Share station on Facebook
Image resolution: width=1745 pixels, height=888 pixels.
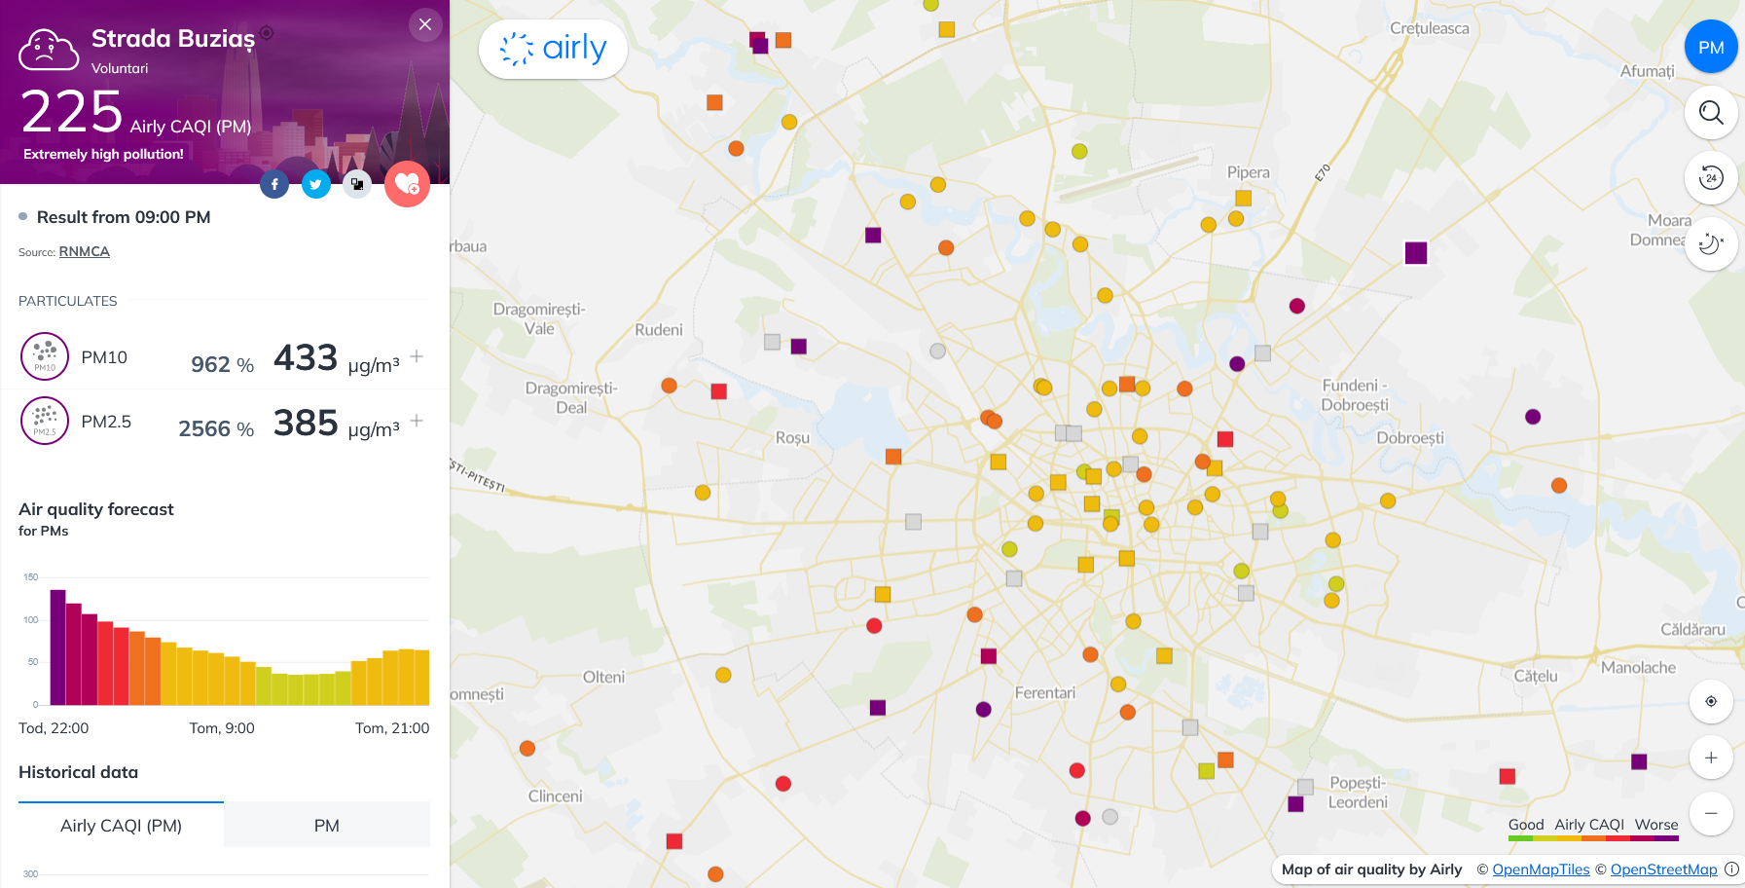274,184
